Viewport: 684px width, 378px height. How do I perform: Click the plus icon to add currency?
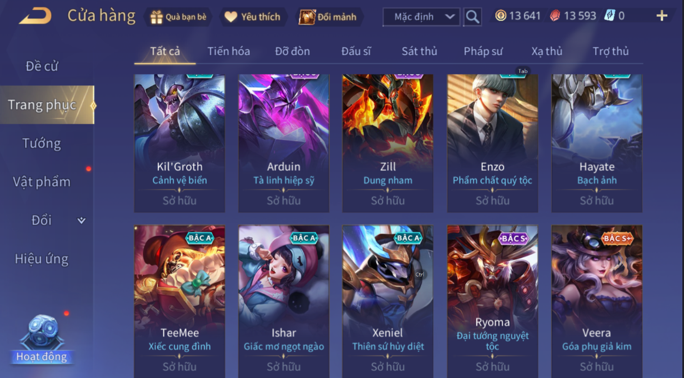(x=661, y=16)
